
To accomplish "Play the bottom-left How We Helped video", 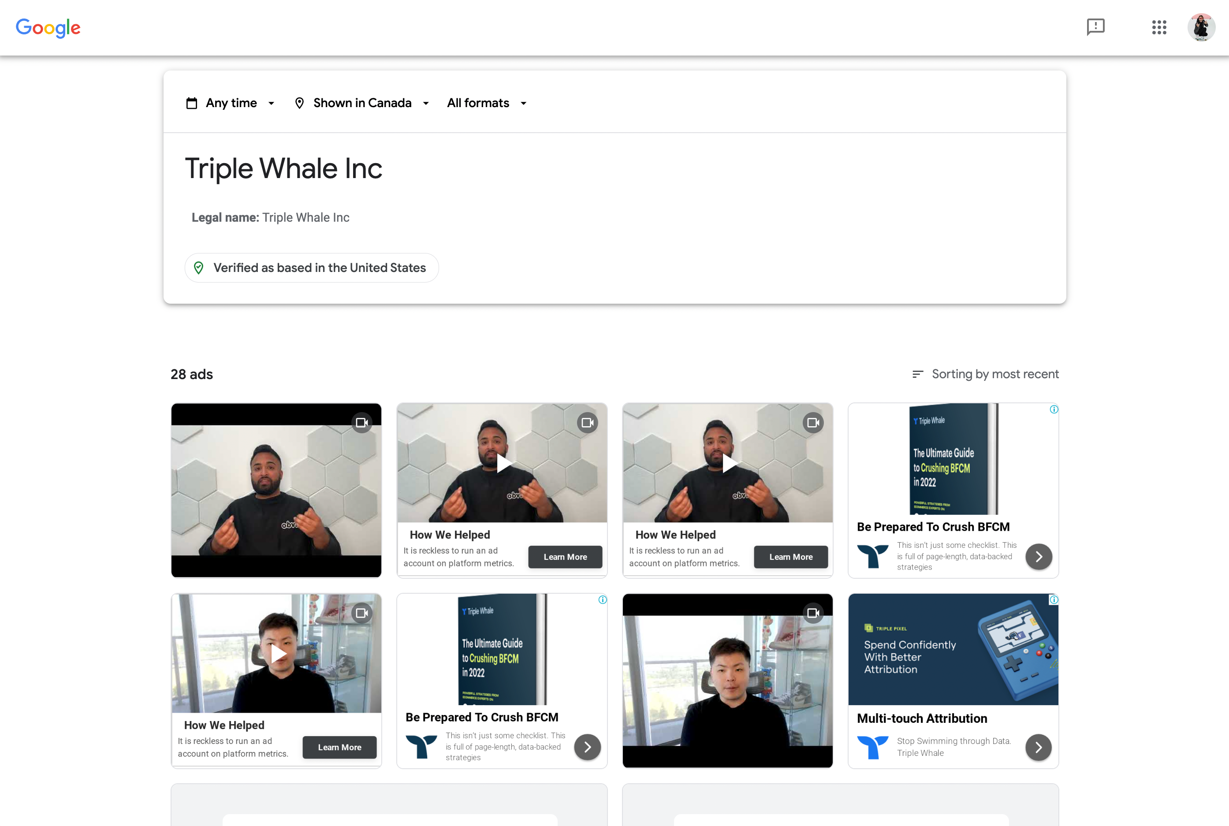I will 278,654.
